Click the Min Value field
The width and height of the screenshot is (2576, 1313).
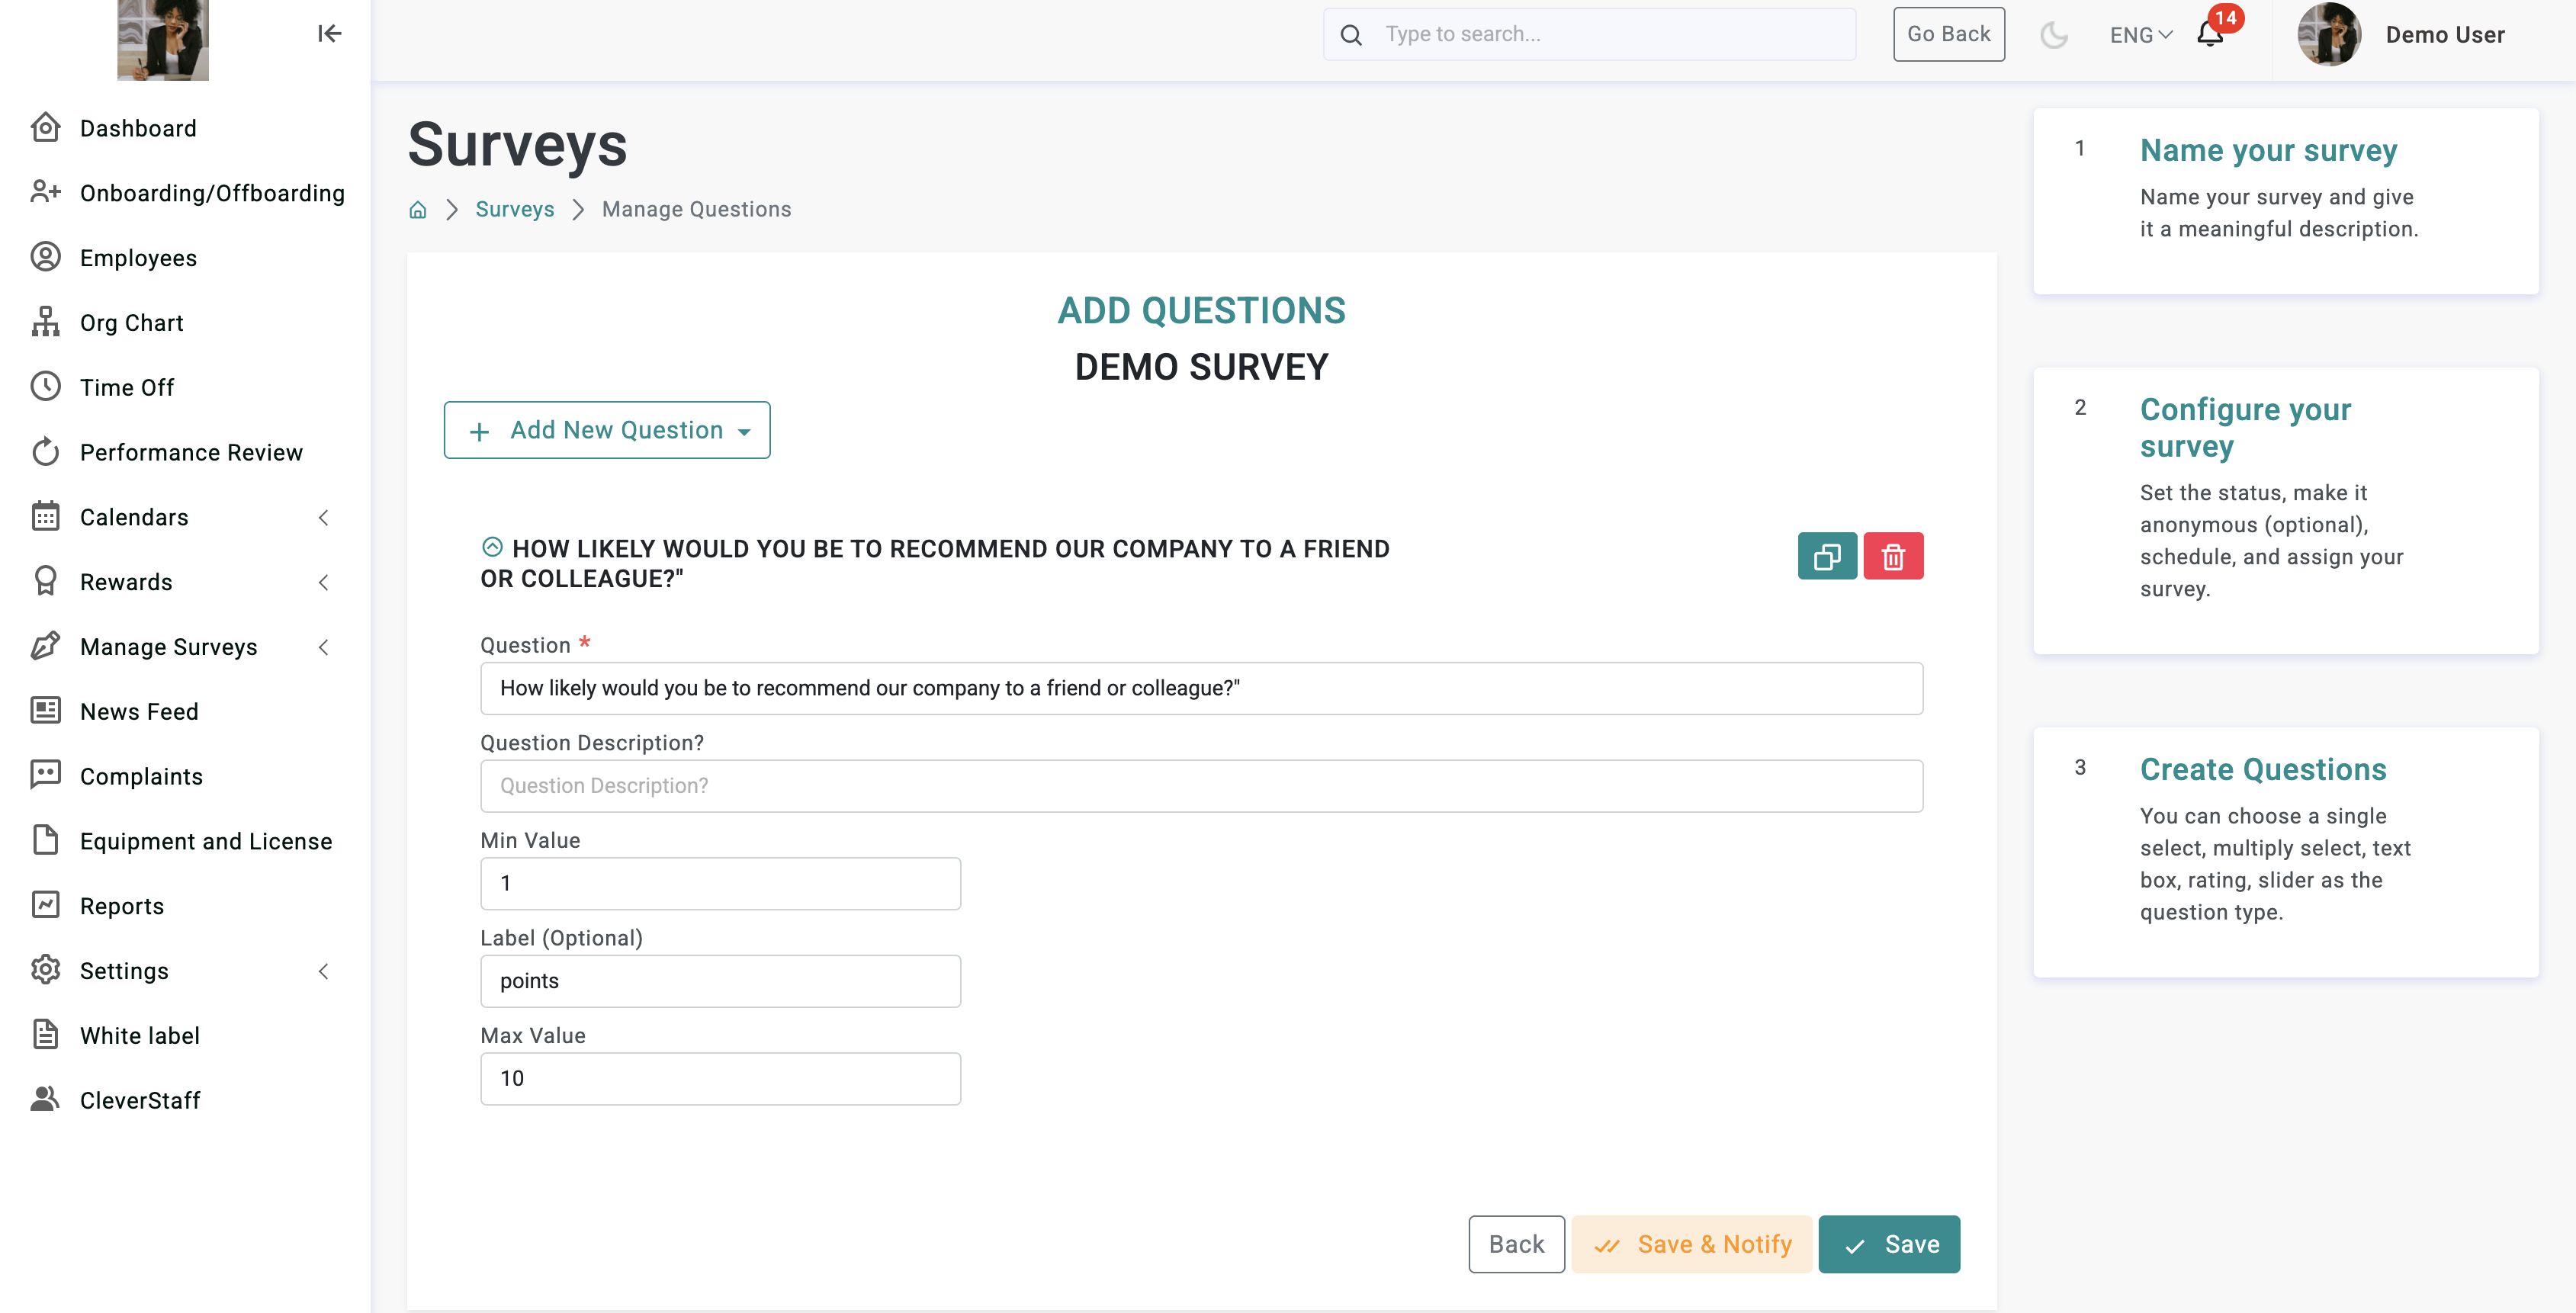(x=720, y=883)
